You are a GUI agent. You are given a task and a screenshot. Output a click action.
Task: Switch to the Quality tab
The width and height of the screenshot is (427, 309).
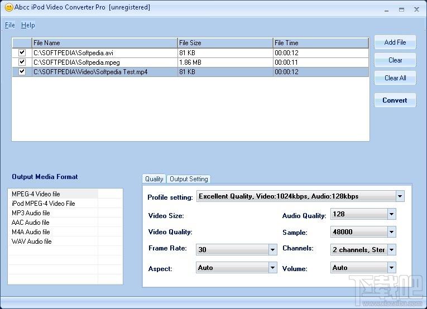[x=154, y=179]
